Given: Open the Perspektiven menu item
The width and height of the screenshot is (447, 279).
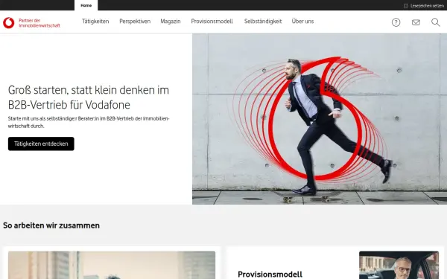Looking at the screenshot, I should click(x=135, y=22).
